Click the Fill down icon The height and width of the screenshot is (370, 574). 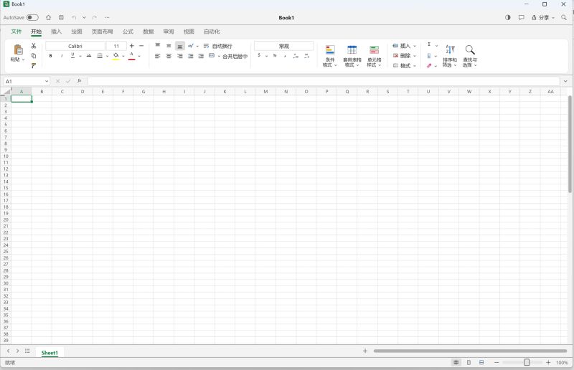coord(429,56)
